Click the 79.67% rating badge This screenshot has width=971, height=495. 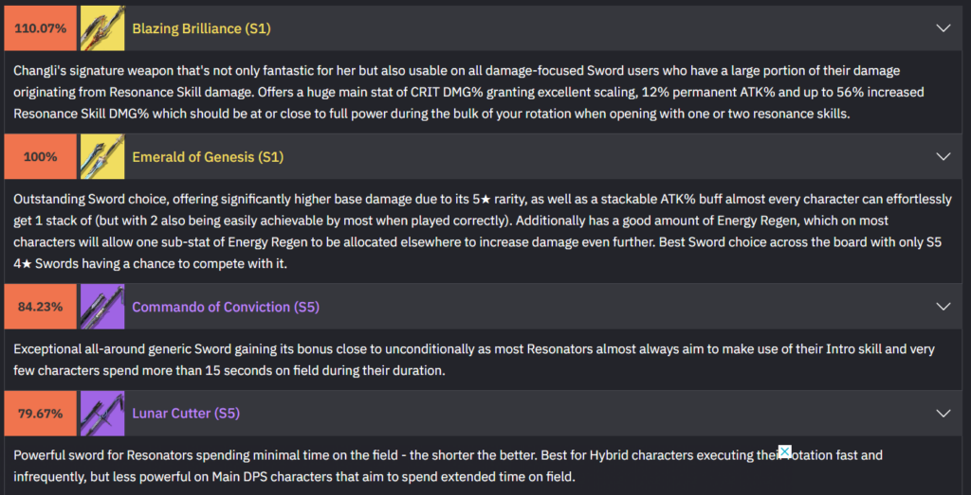coord(41,413)
